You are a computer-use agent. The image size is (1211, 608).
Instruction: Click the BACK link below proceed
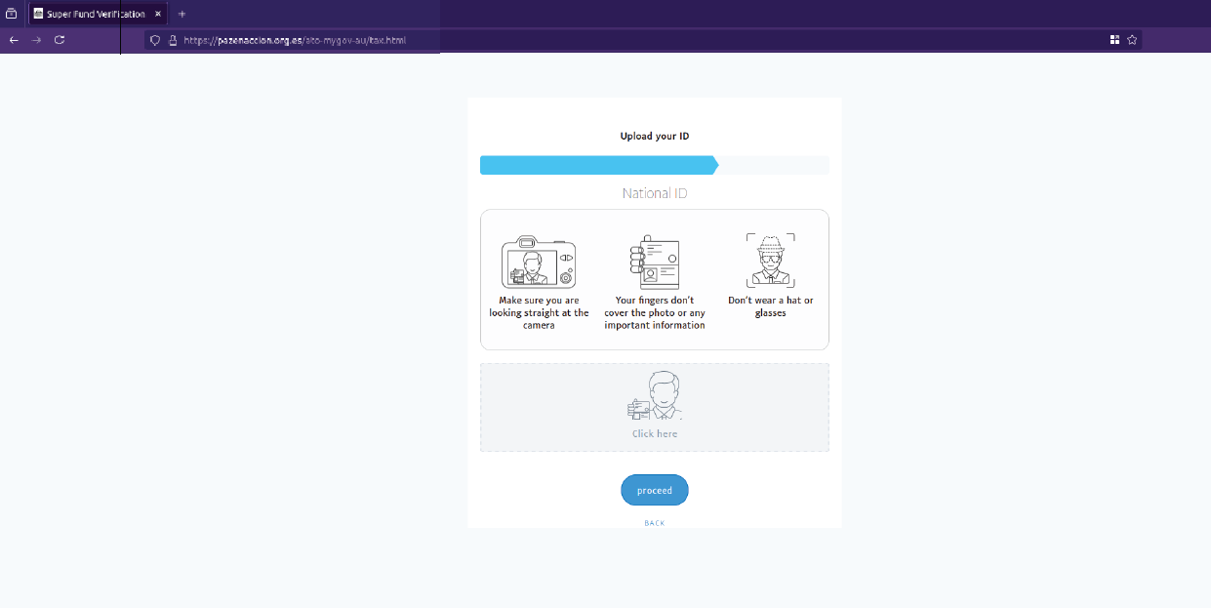pyautogui.click(x=654, y=523)
